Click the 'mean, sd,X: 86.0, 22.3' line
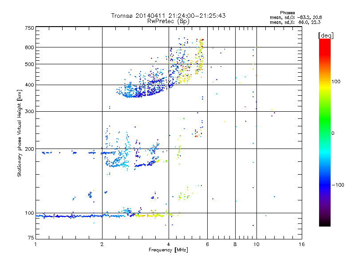The image size is (355, 266). (x=295, y=22)
